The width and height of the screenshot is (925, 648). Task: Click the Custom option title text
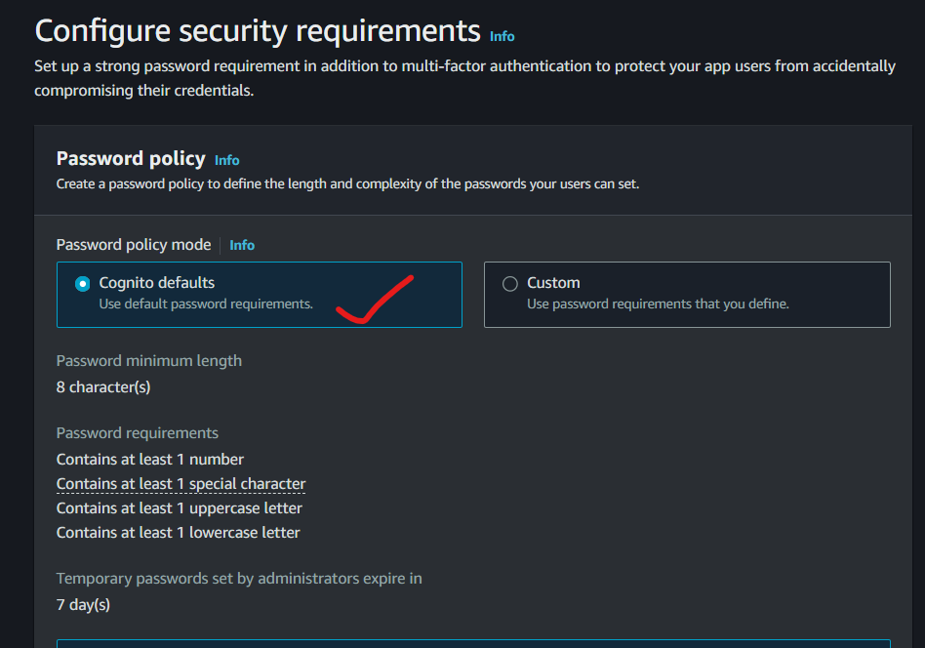553,283
